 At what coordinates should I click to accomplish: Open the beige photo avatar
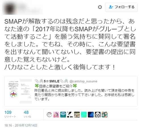pyautogui.click(x=77, y=115)
